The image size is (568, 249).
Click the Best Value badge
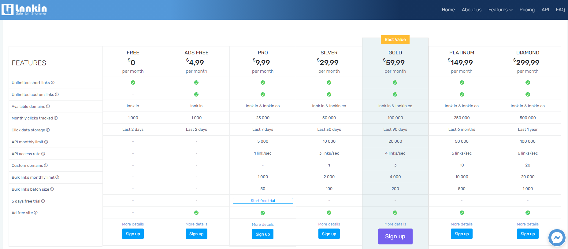click(395, 40)
